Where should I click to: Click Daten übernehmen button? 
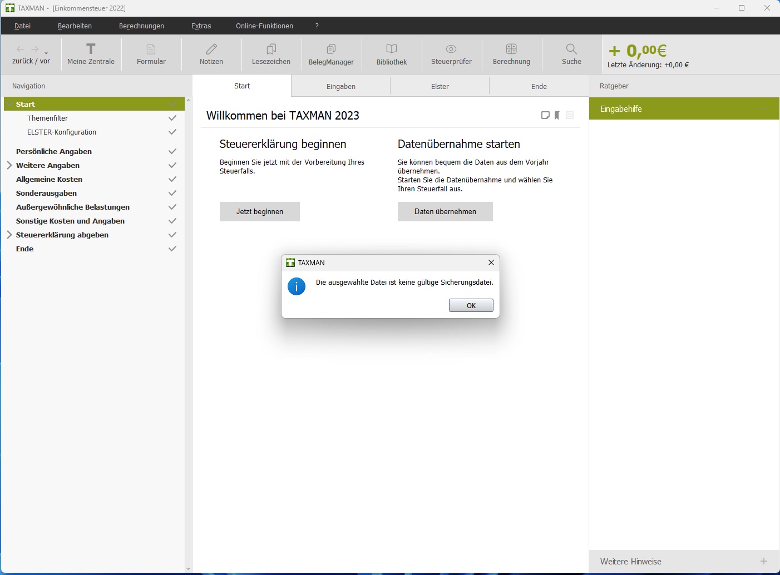pyautogui.click(x=445, y=211)
